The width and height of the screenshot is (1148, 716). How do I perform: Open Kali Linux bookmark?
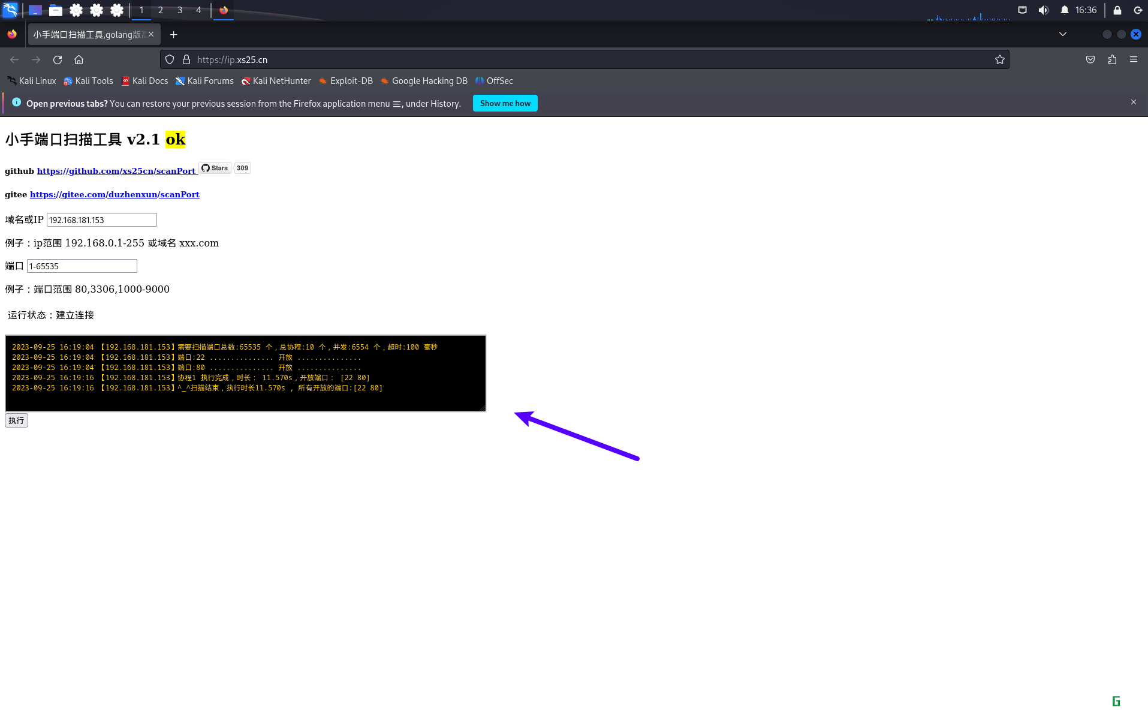pyautogui.click(x=32, y=81)
